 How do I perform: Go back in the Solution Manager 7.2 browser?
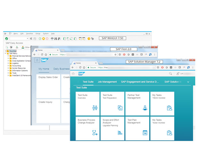click(73, 67)
